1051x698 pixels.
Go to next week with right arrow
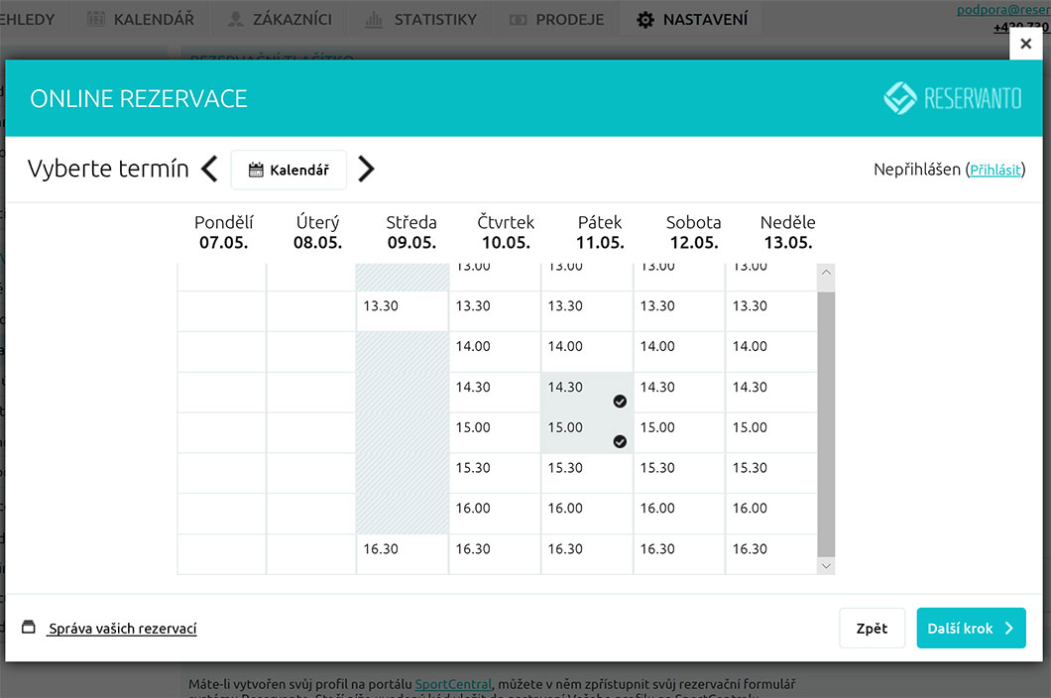(x=366, y=170)
